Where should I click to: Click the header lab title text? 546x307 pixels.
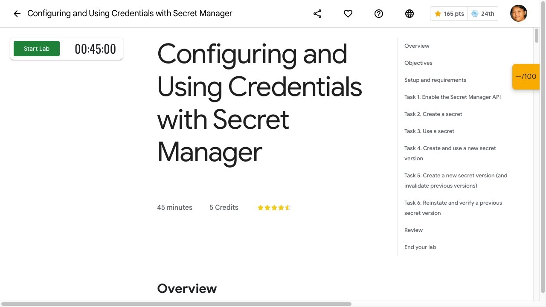(130, 14)
